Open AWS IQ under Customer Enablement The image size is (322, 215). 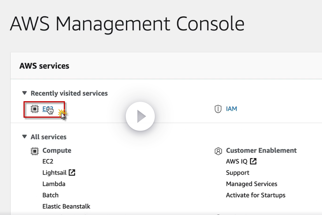pyautogui.click(x=236, y=161)
